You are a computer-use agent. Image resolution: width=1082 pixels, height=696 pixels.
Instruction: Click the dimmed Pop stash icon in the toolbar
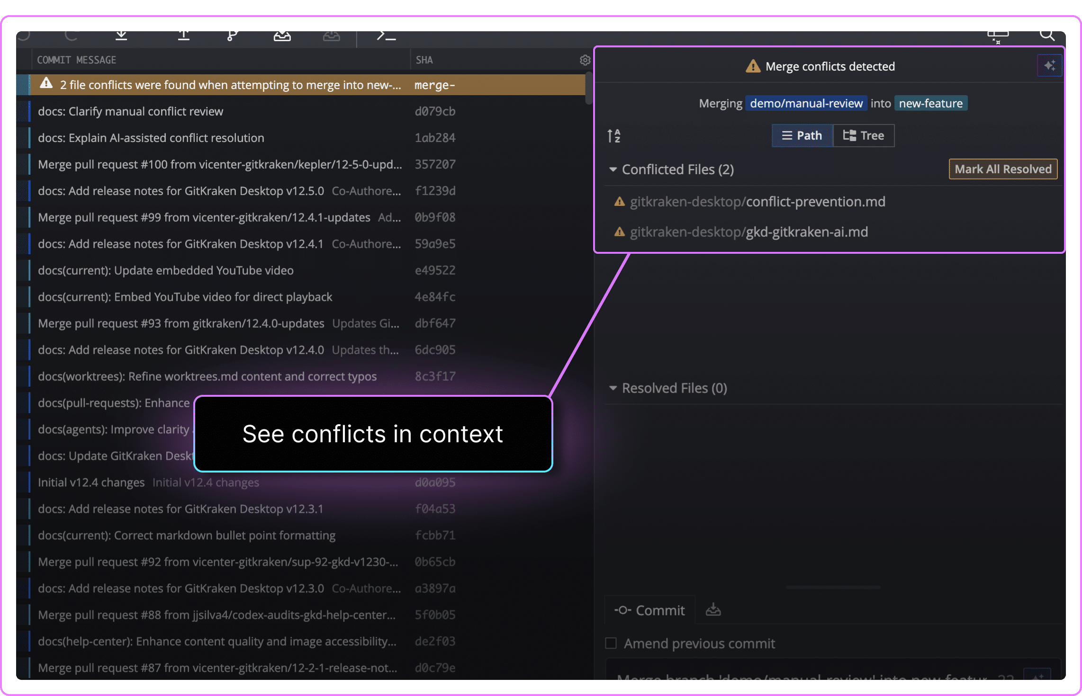[332, 36]
